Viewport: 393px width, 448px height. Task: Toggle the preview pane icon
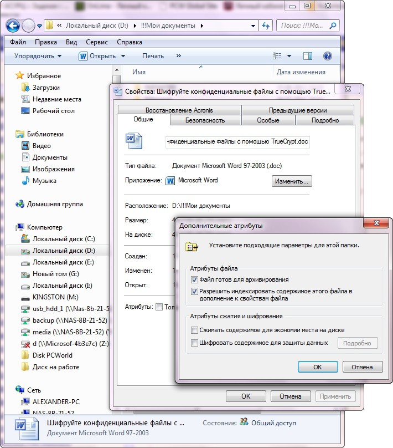(308, 56)
